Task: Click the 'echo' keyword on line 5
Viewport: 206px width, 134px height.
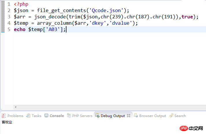Action: pos(20,29)
